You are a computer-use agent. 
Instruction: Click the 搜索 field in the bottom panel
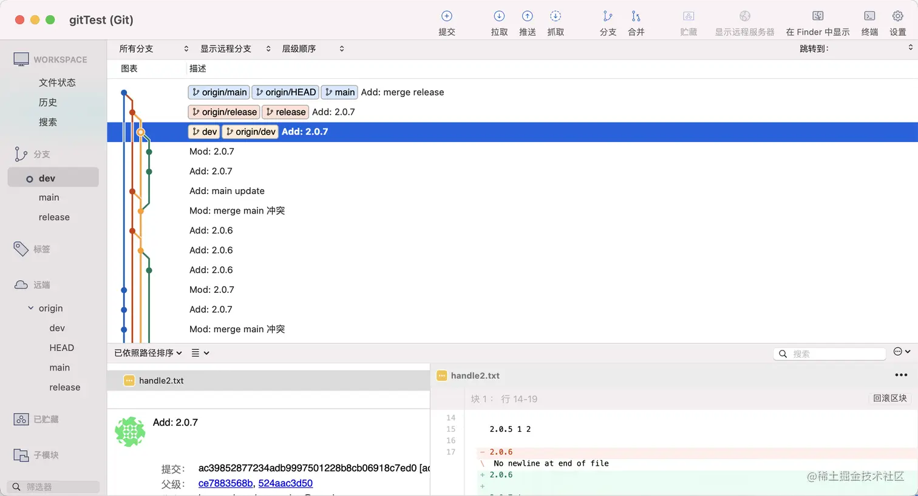pyautogui.click(x=829, y=354)
